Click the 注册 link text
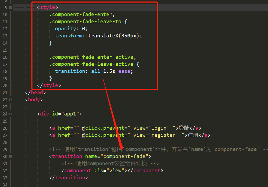Screen dimensions: 268x187 tap(193, 135)
